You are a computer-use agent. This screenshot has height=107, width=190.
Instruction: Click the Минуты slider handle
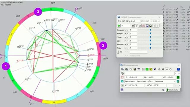click(x=150, y=33)
